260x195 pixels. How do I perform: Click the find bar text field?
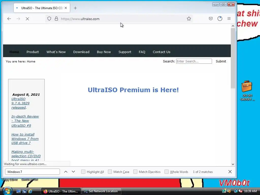point(32,172)
